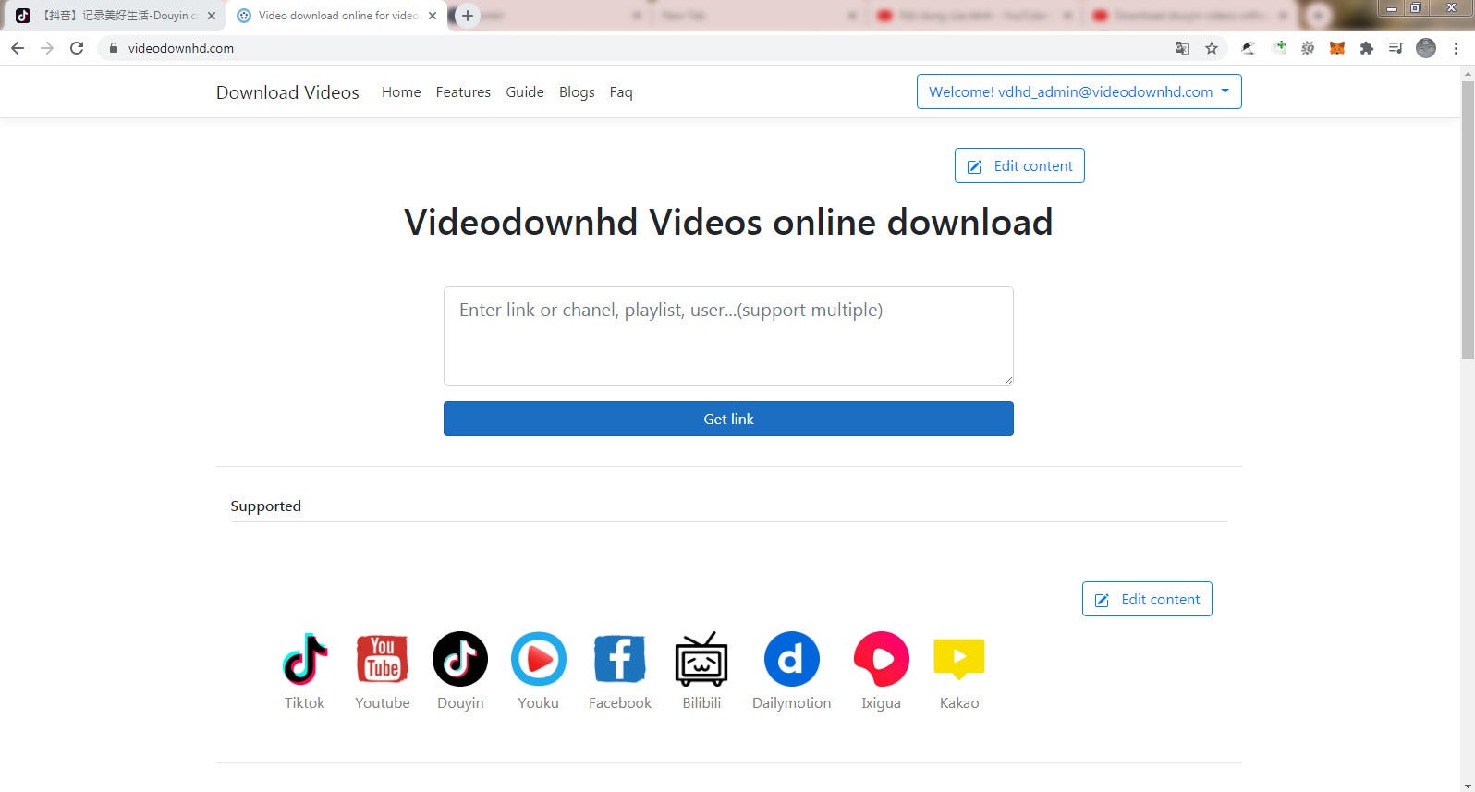Image resolution: width=1475 pixels, height=792 pixels.
Task: Click the site padlock icon
Action: pyautogui.click(x=113, y=48)
